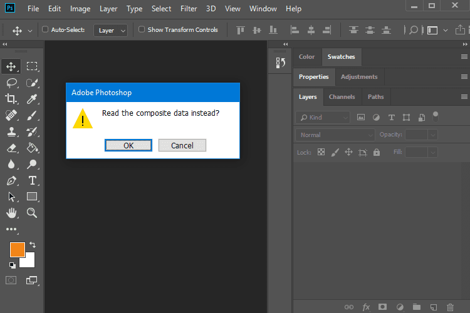Lock all layer attributes

point(377,152)
